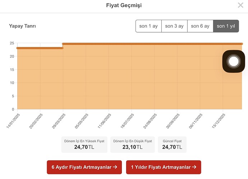The image size is (248, 179).
Task: Close the Fiyat Geçmişi dialog
Action: tap(240, 5)
